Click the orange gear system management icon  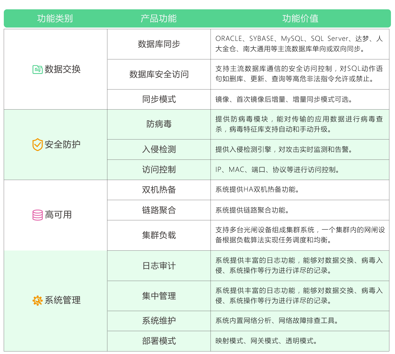37,300
